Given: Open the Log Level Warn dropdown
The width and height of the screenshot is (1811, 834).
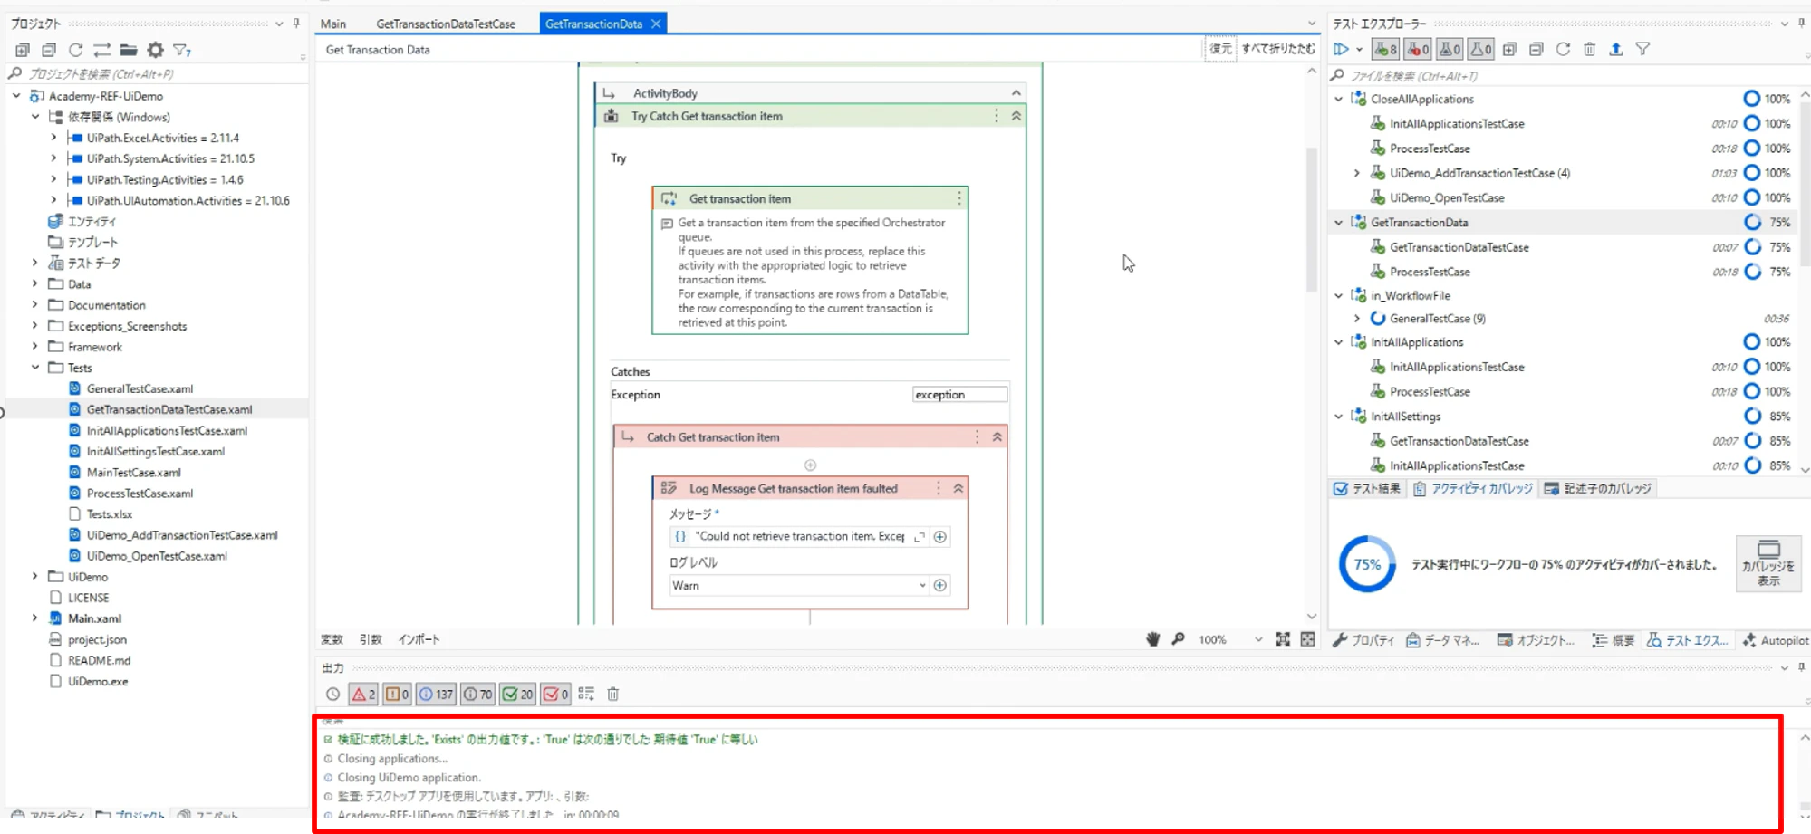Looking at the screenshot, I should click(922, 586).
